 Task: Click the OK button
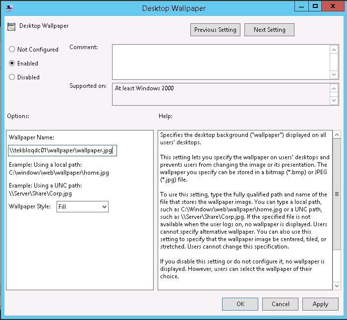coord(240,304)
